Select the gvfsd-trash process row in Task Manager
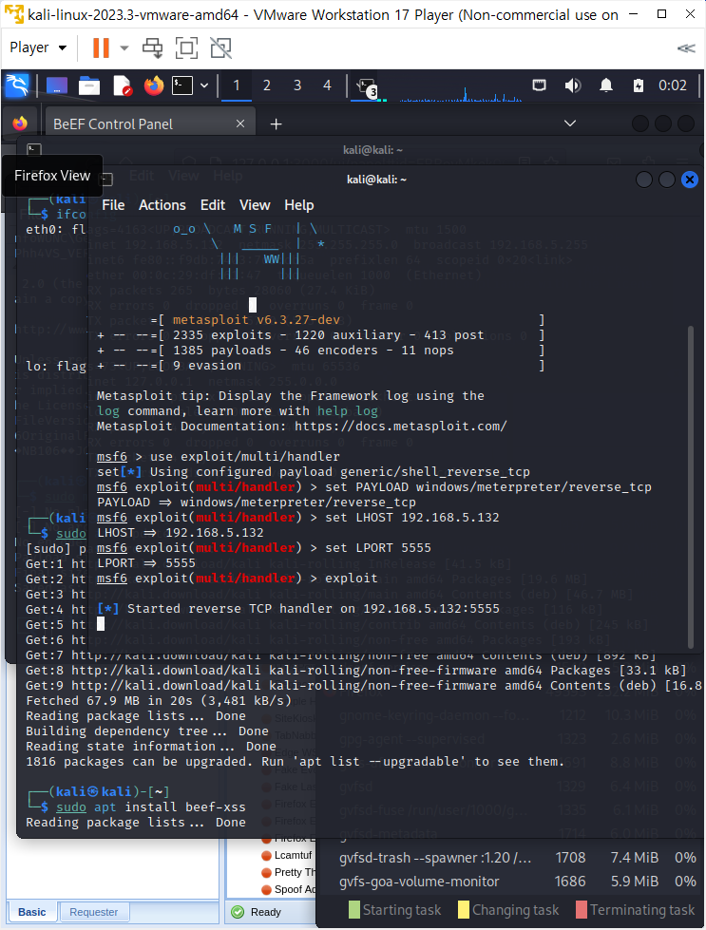This screenshot has height=930, width=706. 511,858
